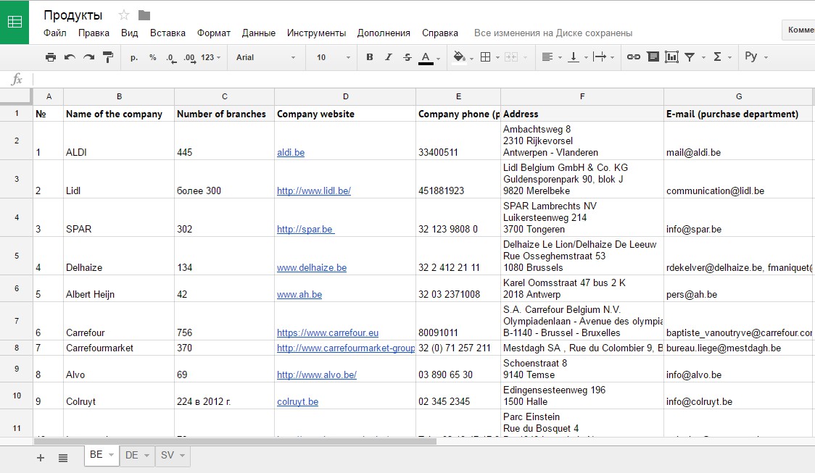Viewport: 815px width, 473px height.
Task: Toggle strikethrough formatting
Action: point(407,57)
